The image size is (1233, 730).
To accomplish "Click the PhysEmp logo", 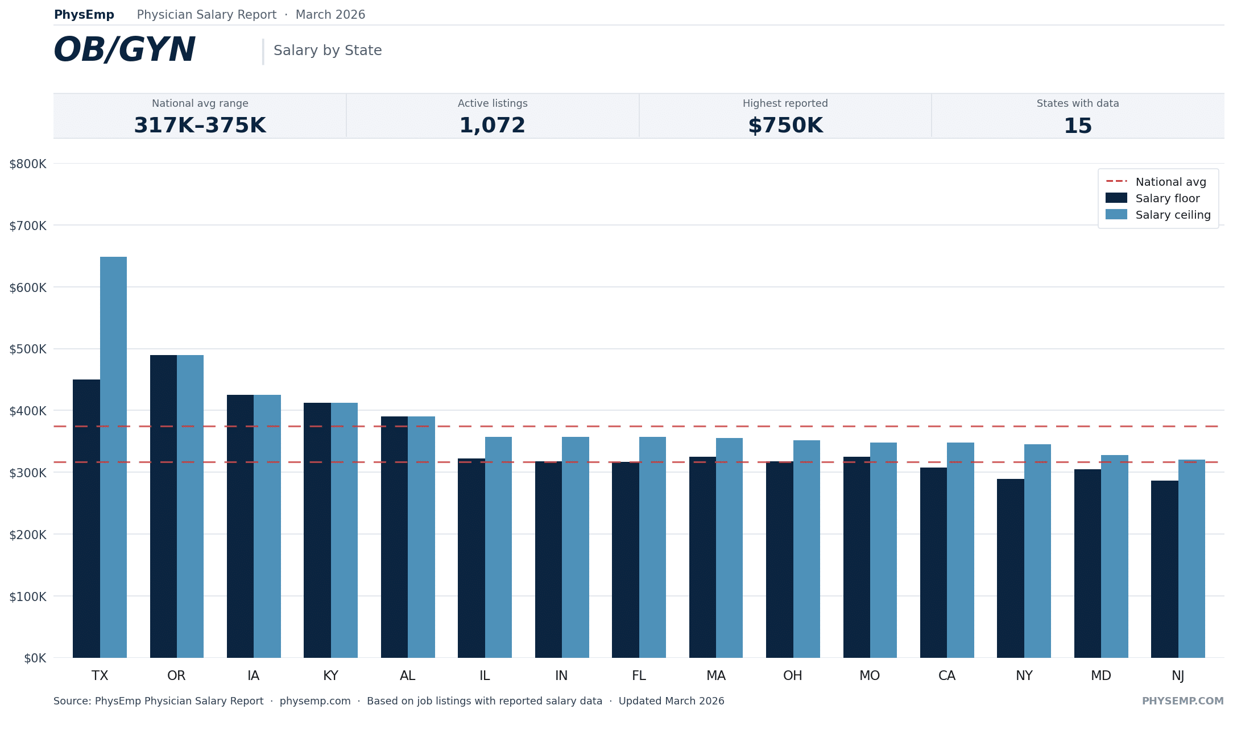I will coord(83,14).
